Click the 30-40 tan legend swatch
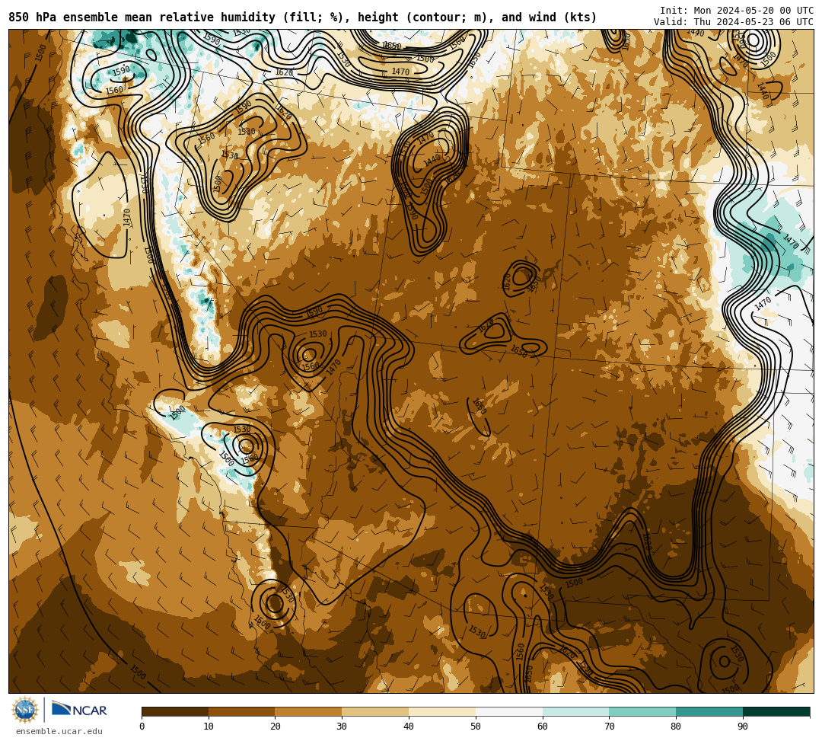Viewport: 822px width, 741px height. tap(375, 711)
